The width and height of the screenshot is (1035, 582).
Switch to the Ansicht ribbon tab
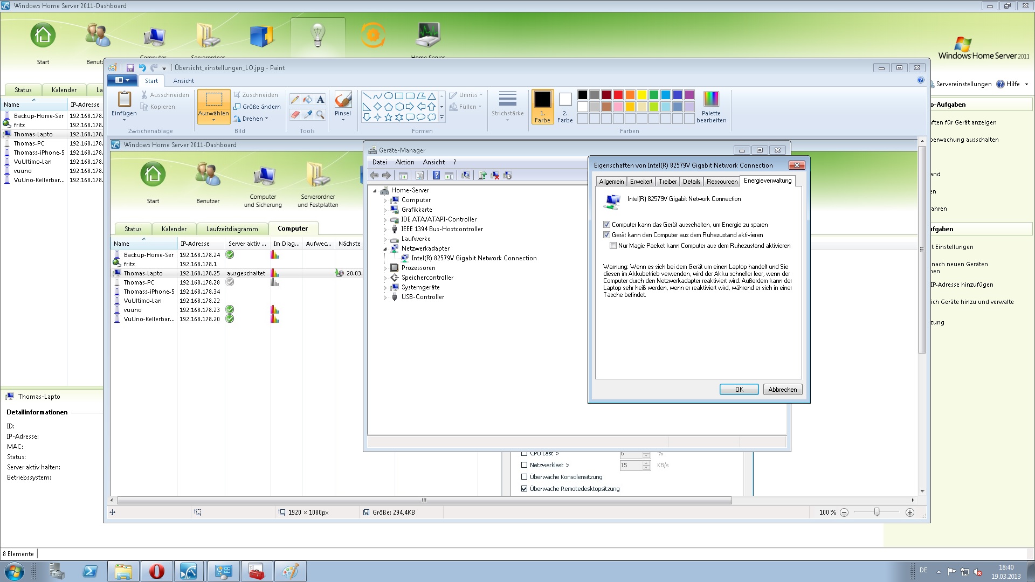tap(183, 81)
